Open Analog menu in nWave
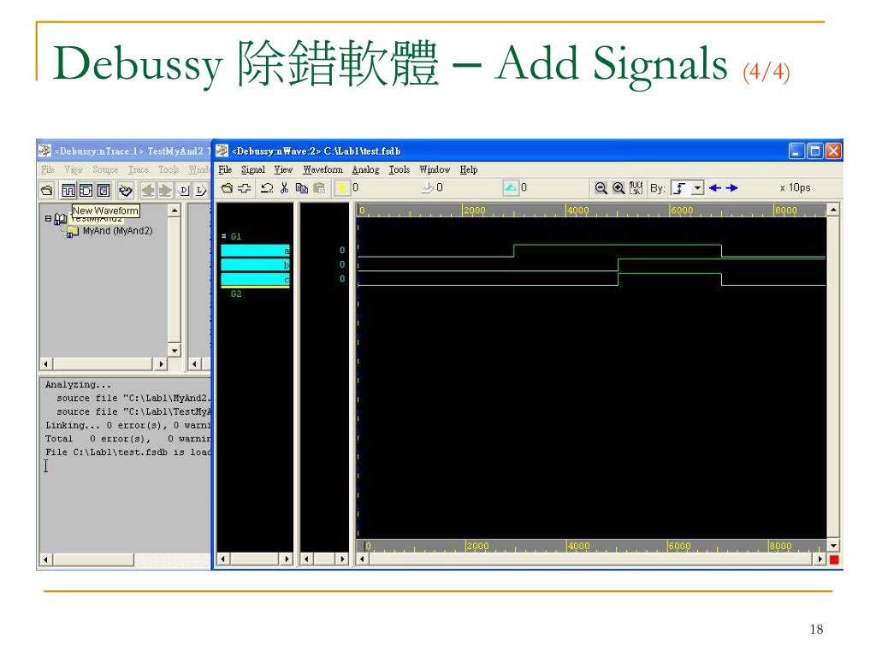This screenshot has width=876, height=657. tap(365, 170)
